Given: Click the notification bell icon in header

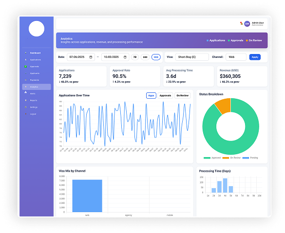Looking at the screenshot, I should coord(241,23).
